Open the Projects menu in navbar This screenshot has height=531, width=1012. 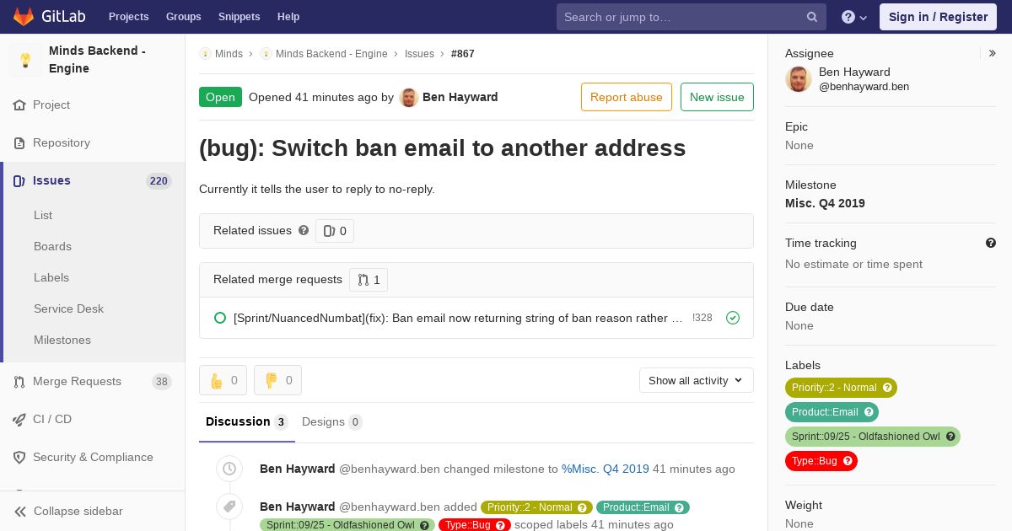pyautogui.click(x=128, y=17)
